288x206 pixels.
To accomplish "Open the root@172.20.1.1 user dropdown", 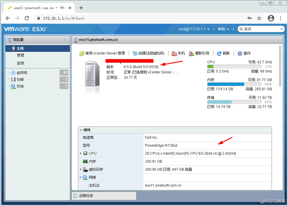I will click(194, 29).
